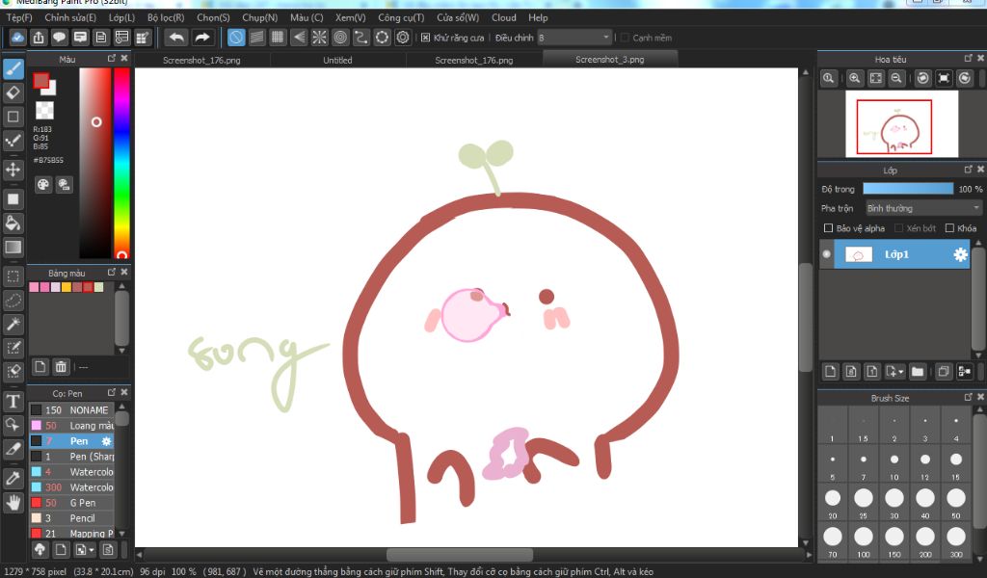Viewport: 987px width, 578px height.
Task: Switch to the Untitled tab
Action: click(x=338, y=61)
